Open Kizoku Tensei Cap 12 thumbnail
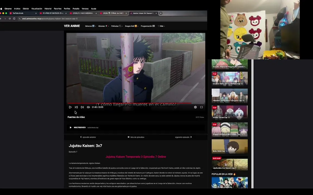 [230, 112]
